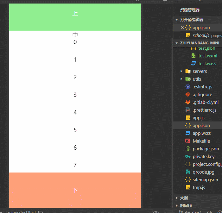Click the pages/test/test page path in status bar

(x=22, y=212)
